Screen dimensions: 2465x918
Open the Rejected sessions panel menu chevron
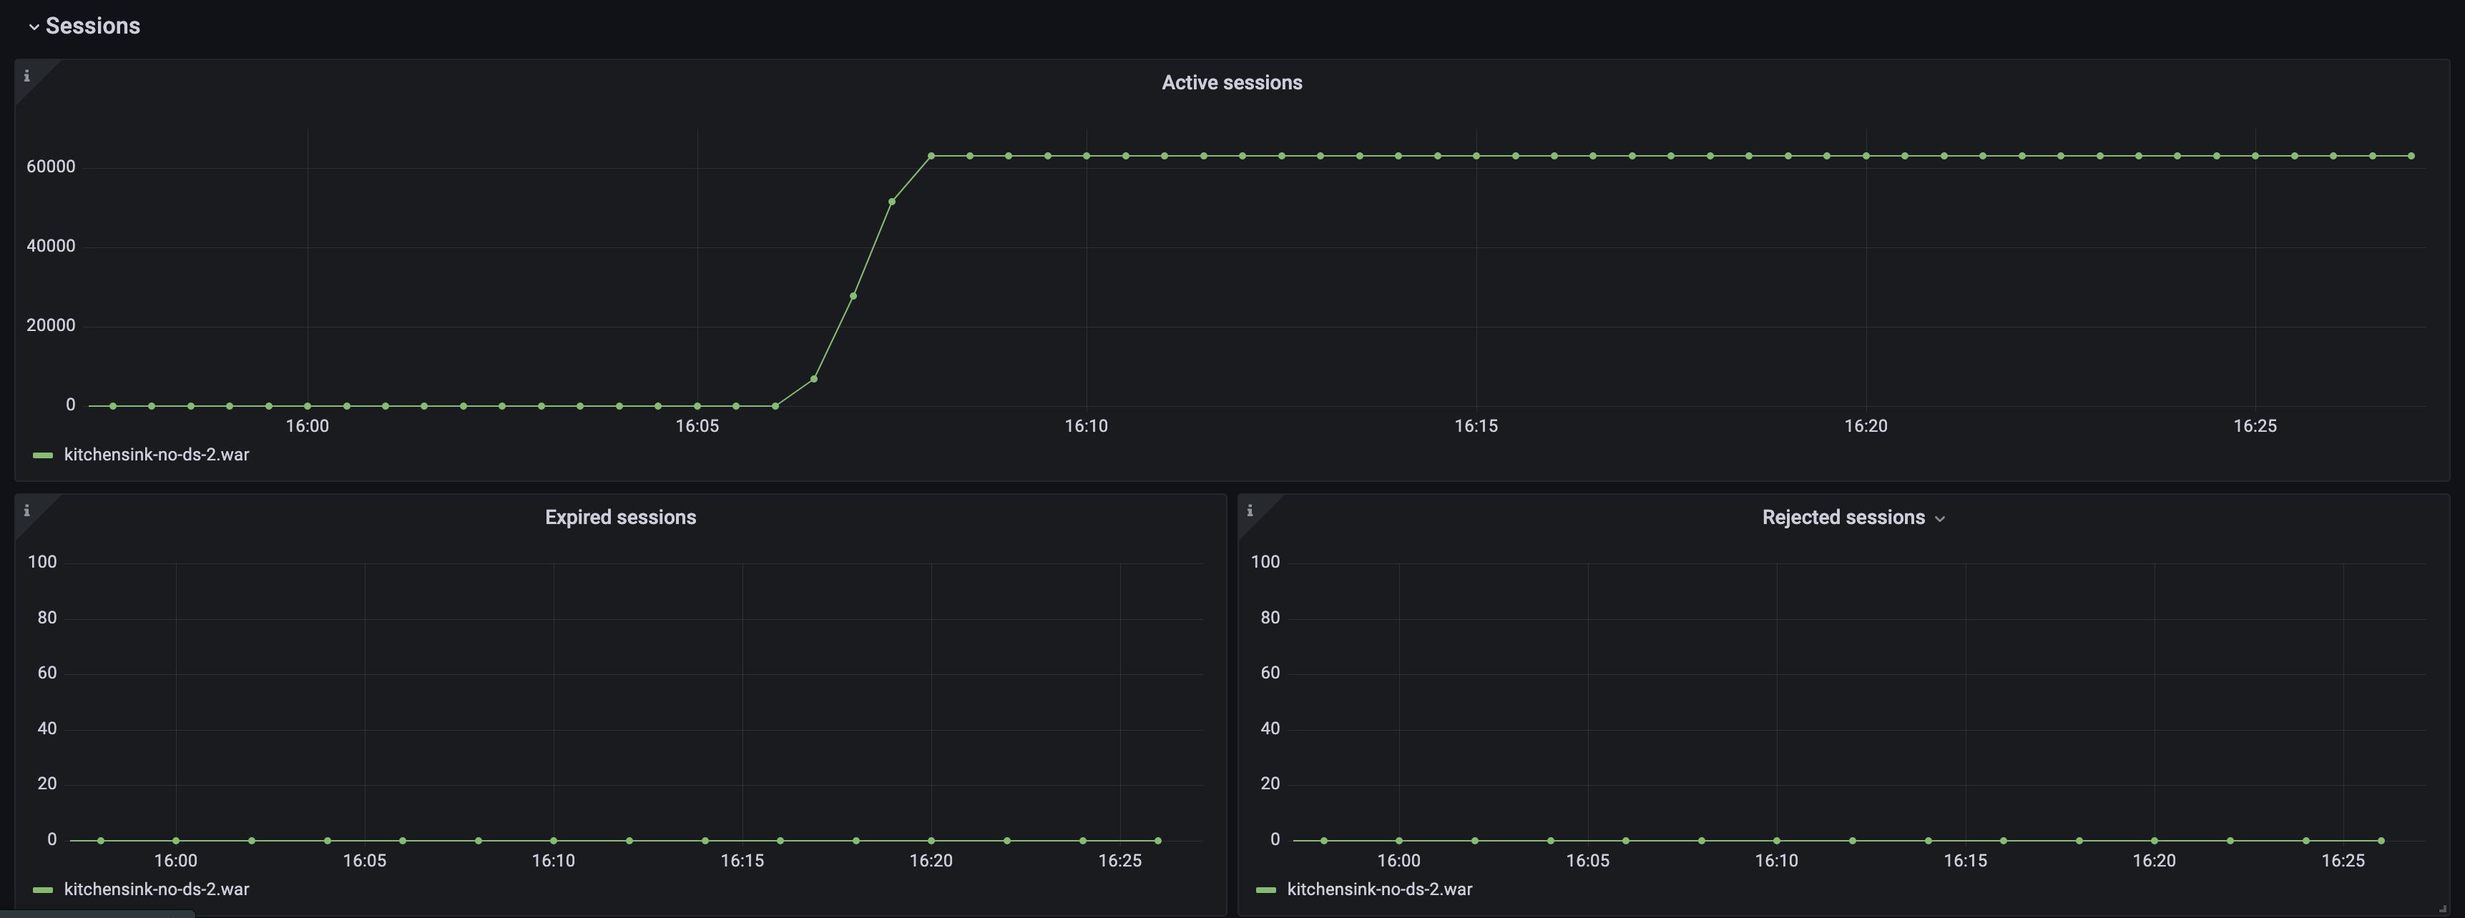click(x=1941, y=518)
